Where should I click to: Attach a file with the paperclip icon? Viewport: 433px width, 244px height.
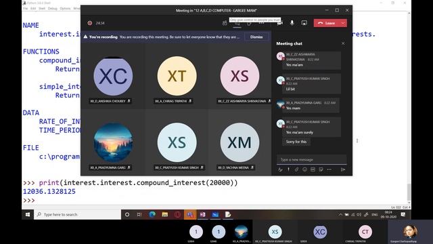point(296,169)
